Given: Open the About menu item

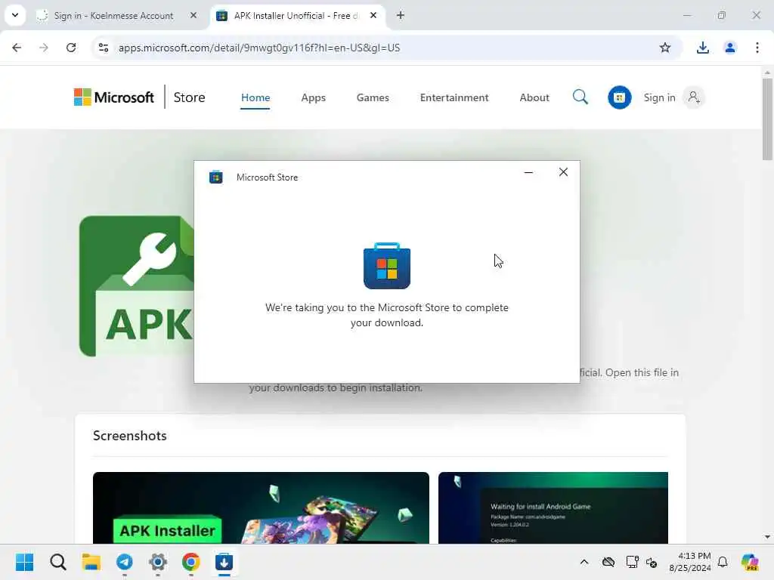Looking at the screenshot, I should point(534,97).
